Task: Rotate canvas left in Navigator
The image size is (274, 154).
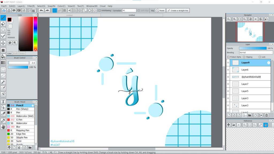Action: (x=250, y=19)
